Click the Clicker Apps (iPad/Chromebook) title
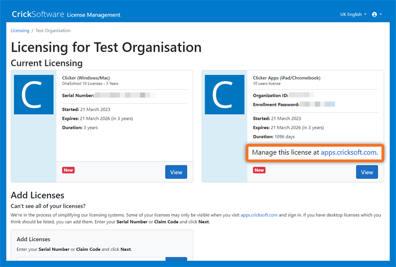This screenshot has height=267, width=396. [x=286, y=78]
